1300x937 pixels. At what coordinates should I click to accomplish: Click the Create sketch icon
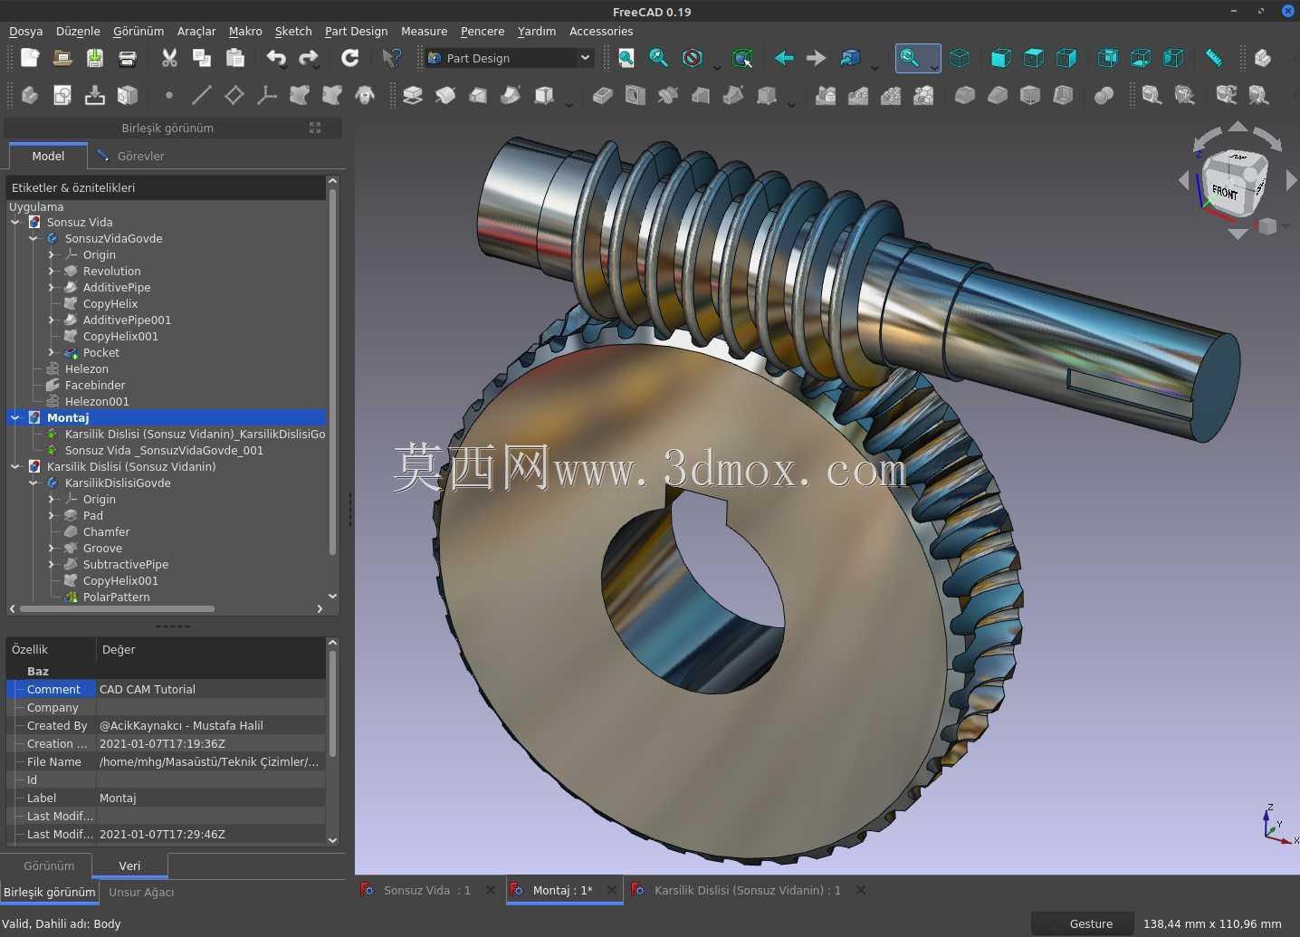[62, 95]
